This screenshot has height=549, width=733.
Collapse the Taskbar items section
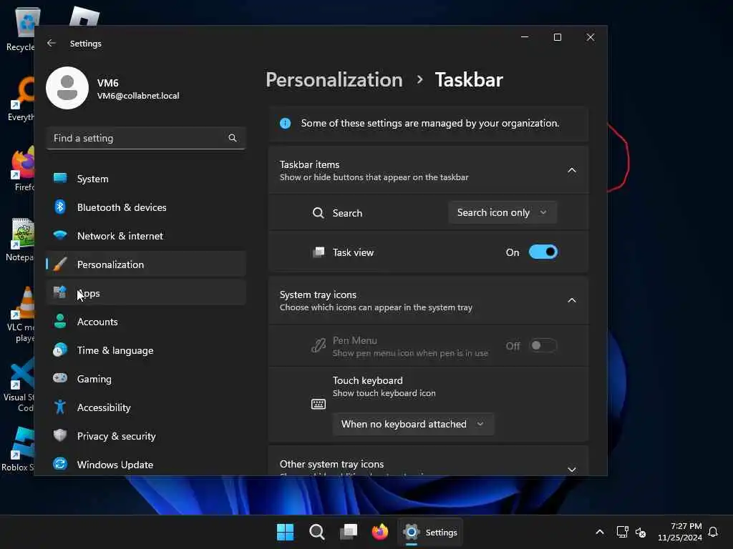(571, 170)
